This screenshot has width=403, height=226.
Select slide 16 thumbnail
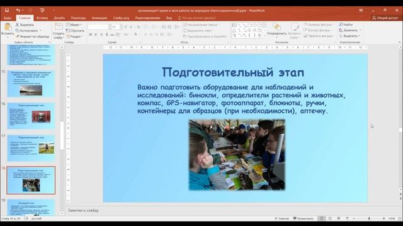(31, 116)
